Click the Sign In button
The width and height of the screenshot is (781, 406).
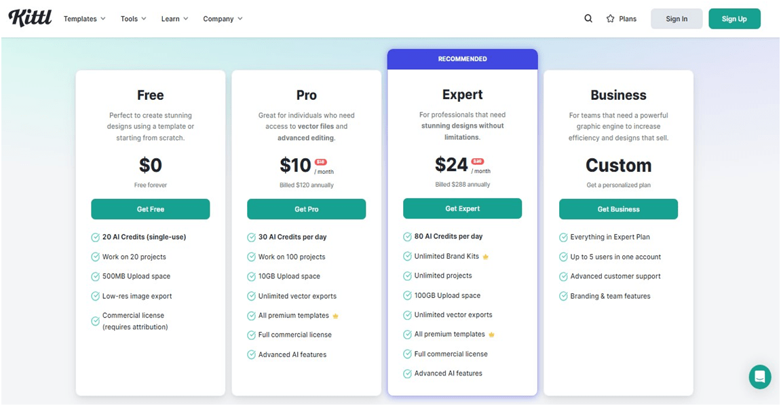click(x=677, y=19)
